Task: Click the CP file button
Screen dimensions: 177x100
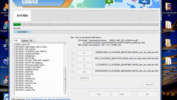Action: [x=84, y=66]
